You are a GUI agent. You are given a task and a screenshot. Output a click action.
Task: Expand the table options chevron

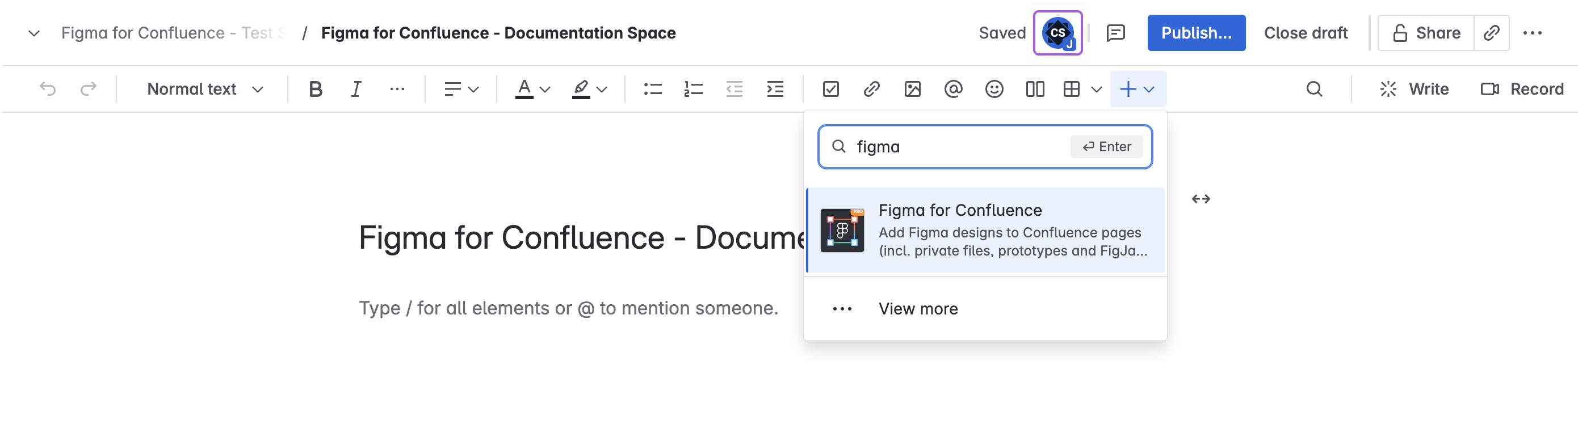pos(1097,90)
